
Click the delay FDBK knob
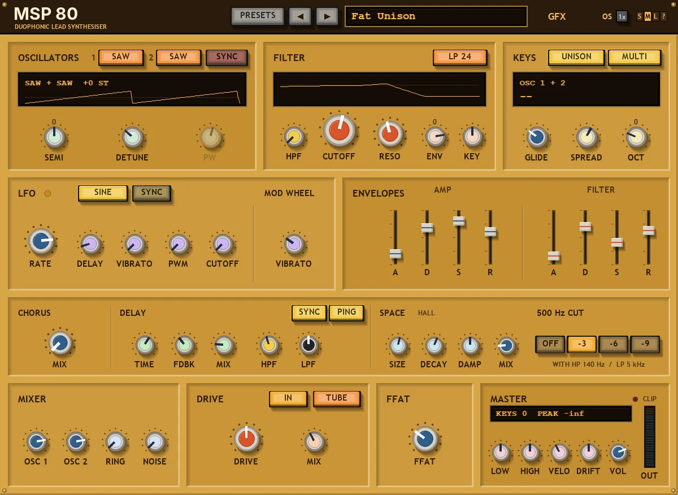click(184, 345)
